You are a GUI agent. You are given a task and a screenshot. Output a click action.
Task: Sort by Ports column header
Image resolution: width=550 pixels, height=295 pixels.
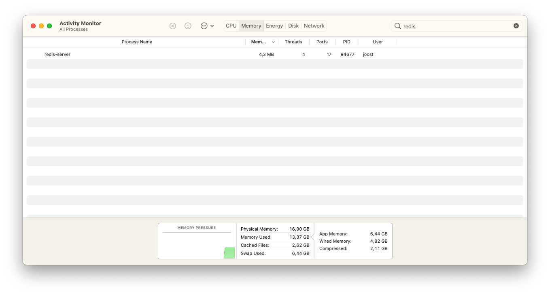point(322,42)
